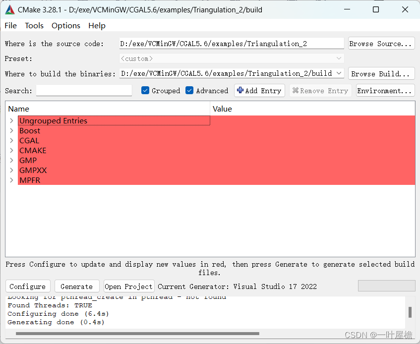Screen dimensions: 420x344
Task: Select the CGAL row
Action: click(x=216, y=141)
